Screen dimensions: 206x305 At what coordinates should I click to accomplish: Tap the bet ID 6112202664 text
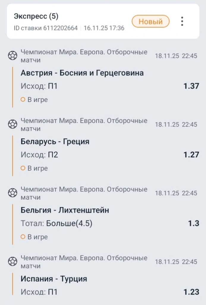click(46, 28)
